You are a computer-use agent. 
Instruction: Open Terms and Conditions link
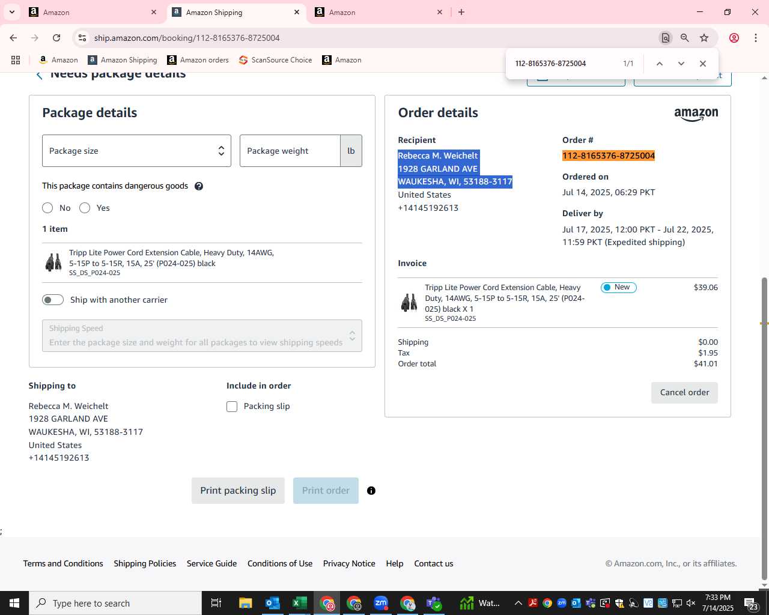click(63, 563)
